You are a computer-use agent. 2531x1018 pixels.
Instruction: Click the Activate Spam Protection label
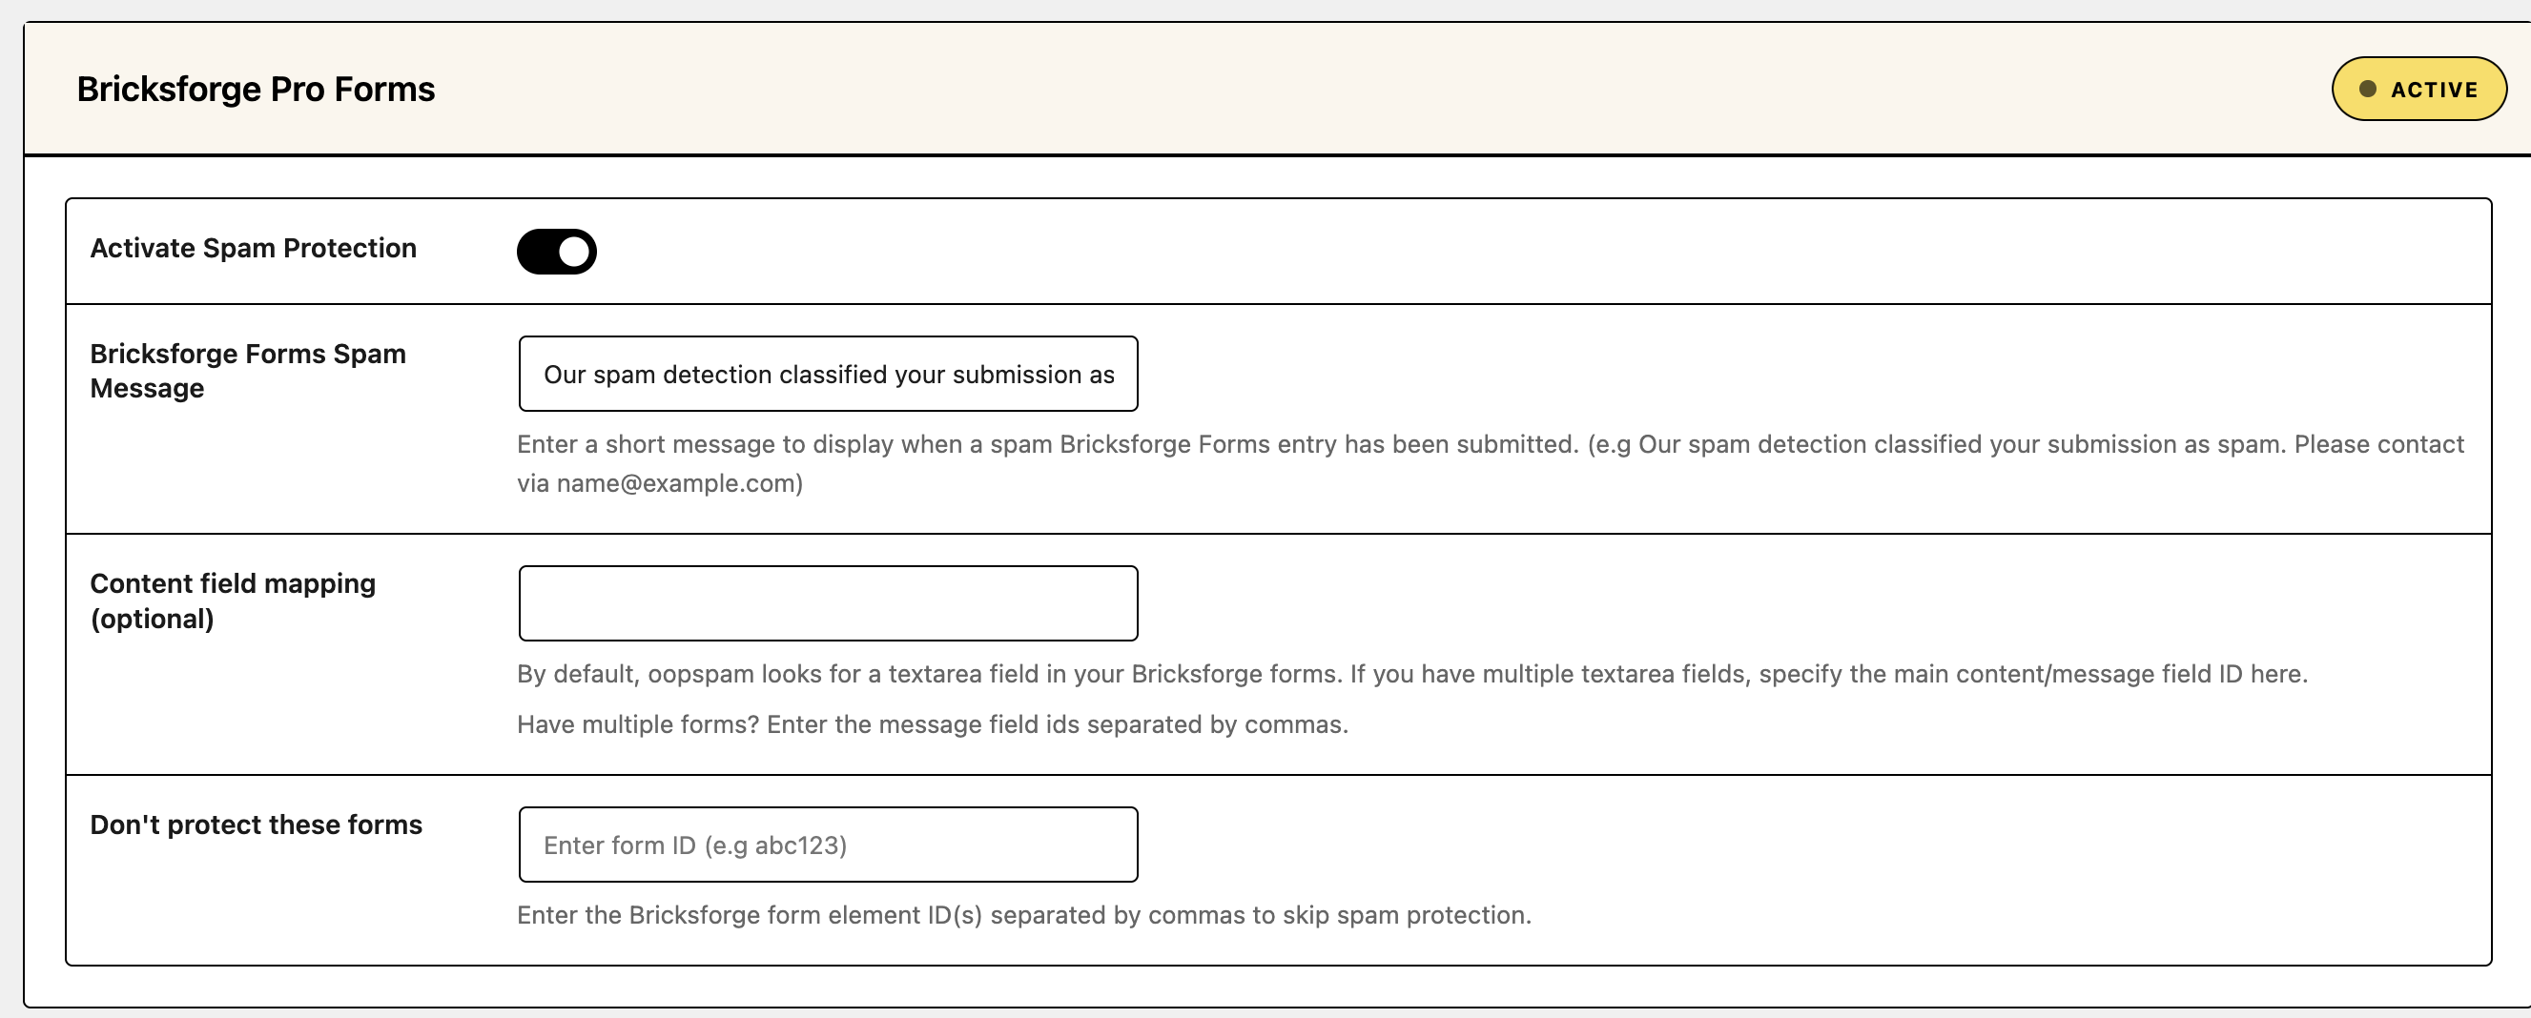click(254, 249)
